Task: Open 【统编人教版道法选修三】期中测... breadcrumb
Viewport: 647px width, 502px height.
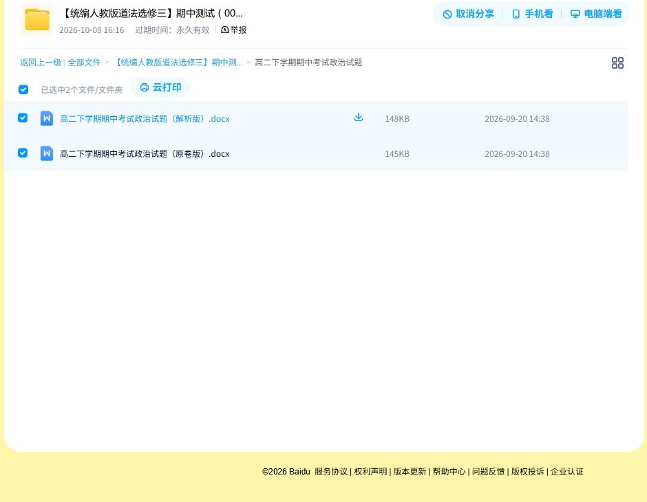Action: click(178, 63)
